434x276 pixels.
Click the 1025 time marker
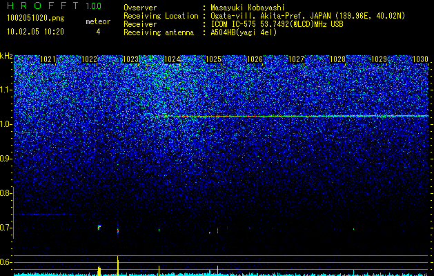pyautogui.click(x=213, y=59)
